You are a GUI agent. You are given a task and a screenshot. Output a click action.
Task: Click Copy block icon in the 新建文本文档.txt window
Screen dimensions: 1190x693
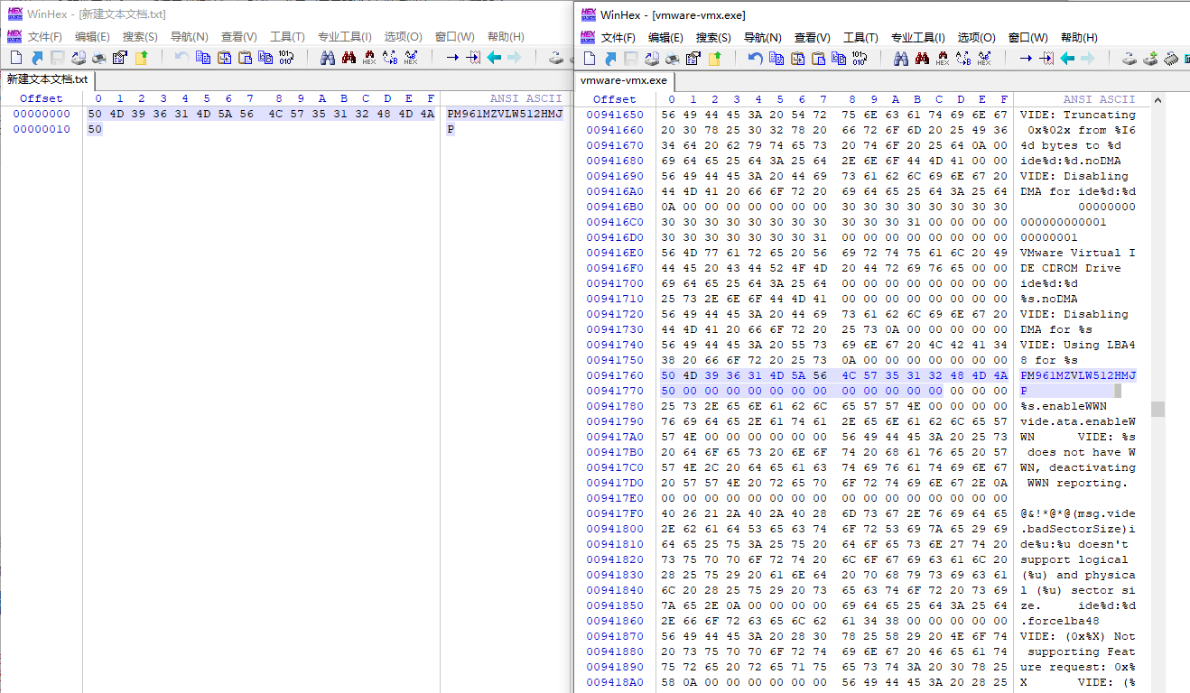click(203, 58)
